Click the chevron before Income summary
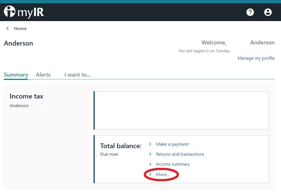The image size is (281, 192). click(x=150, y=164)
